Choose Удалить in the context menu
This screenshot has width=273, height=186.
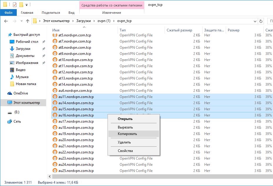coord(124,142)
